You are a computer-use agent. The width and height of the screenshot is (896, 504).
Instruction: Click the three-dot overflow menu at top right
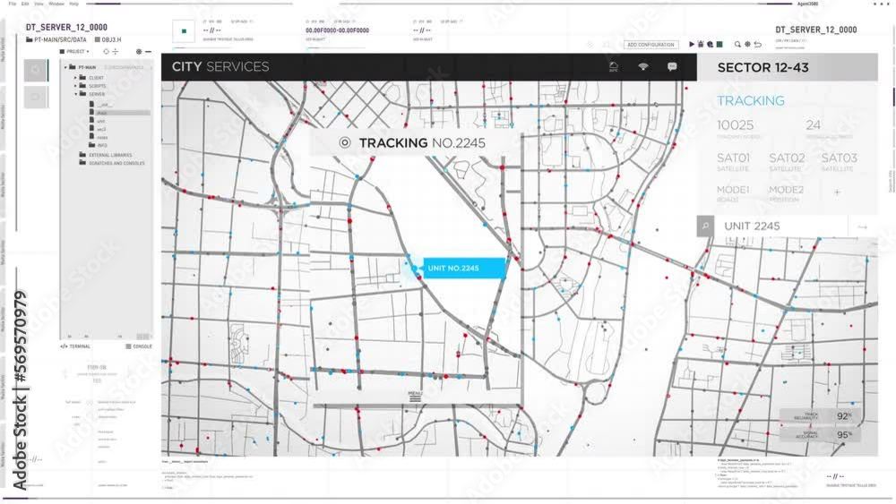click(883, 4)
